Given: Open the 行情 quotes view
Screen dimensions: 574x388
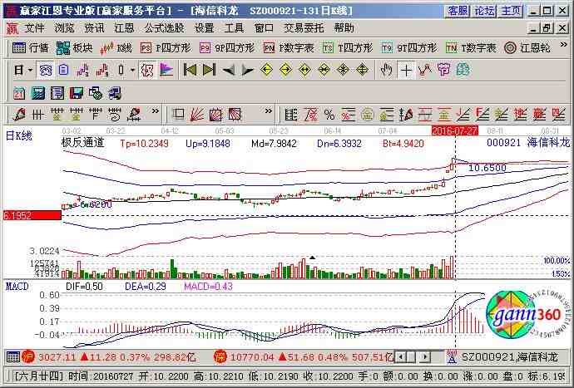Looking at the screenshot, I should click(x=31, y=48).
